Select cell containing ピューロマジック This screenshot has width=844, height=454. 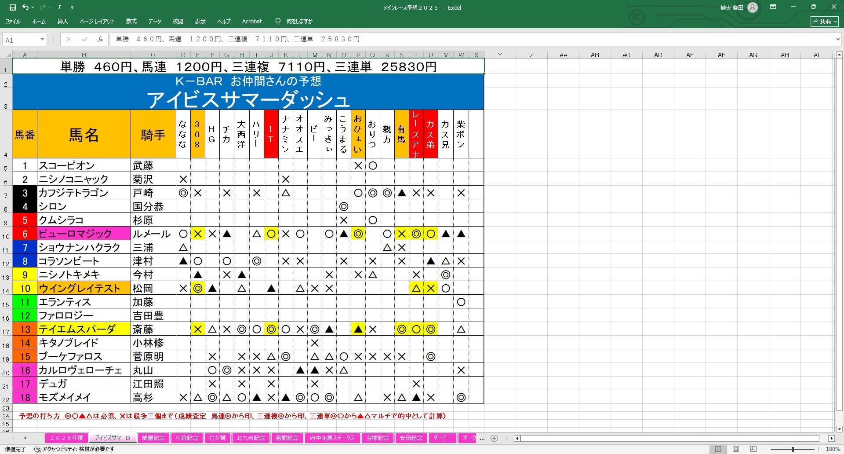coord(84,234)
